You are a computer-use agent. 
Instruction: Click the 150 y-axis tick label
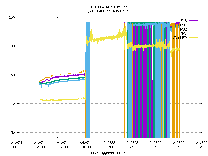click(12, 17)
